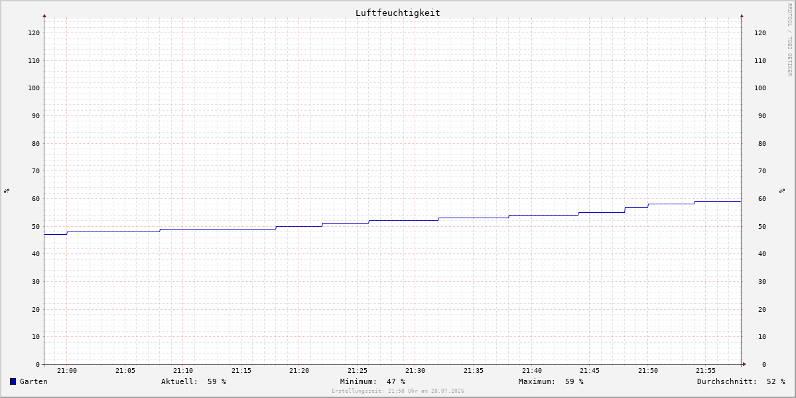Click the 21:00 time axis label

pos(67,371)
